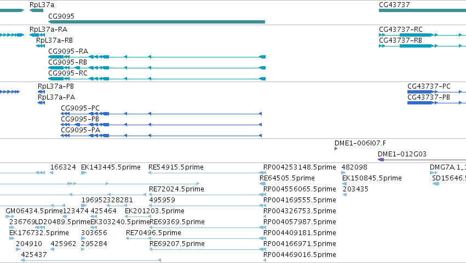Select the RpL37a gene label
Viewport: 466px width, 263px height.
pos(42,5)
